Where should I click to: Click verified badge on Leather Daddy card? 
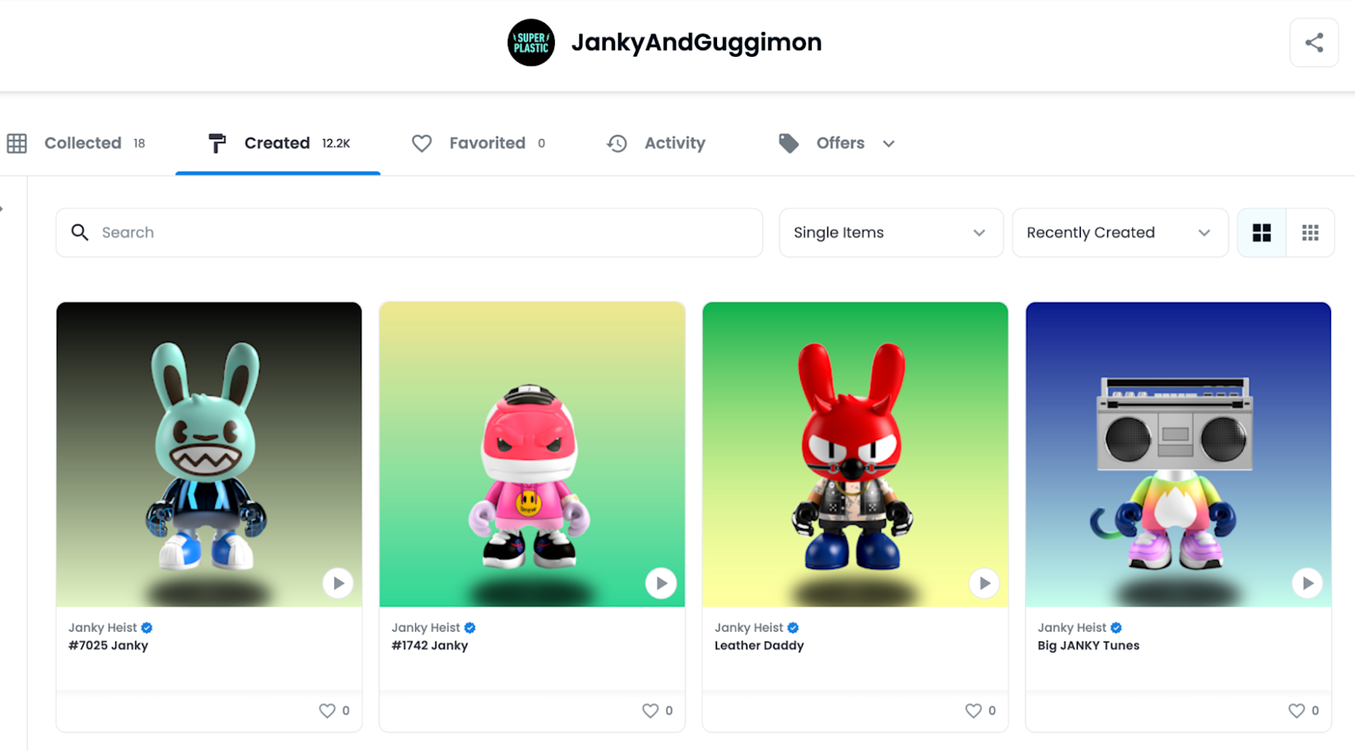pyautogui.click(x=793, y=628)
